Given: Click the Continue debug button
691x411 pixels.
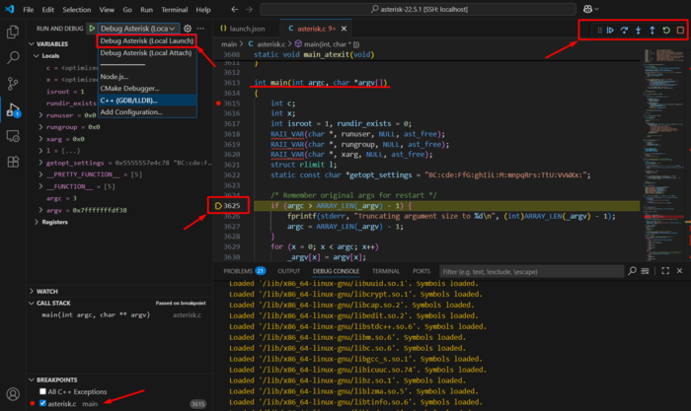Looking at the screenshot, I should tap(611, 31).
